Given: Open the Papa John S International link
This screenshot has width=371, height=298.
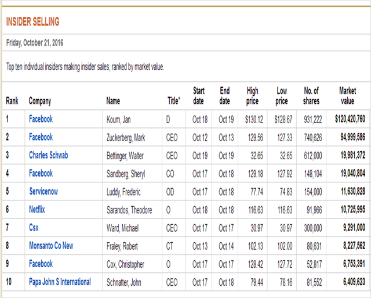Looking at the screenshot, I should (60, 282).
